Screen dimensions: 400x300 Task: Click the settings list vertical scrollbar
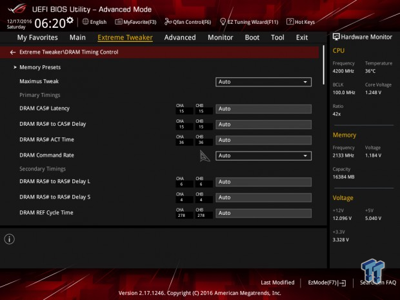point(324,65)
